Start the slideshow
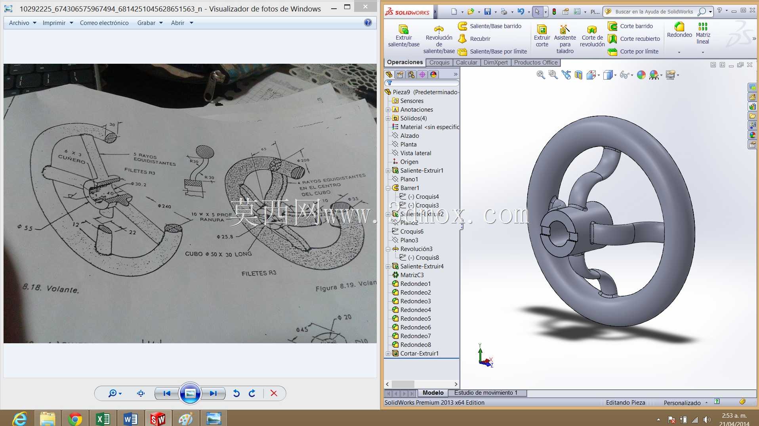 point(190,393)
